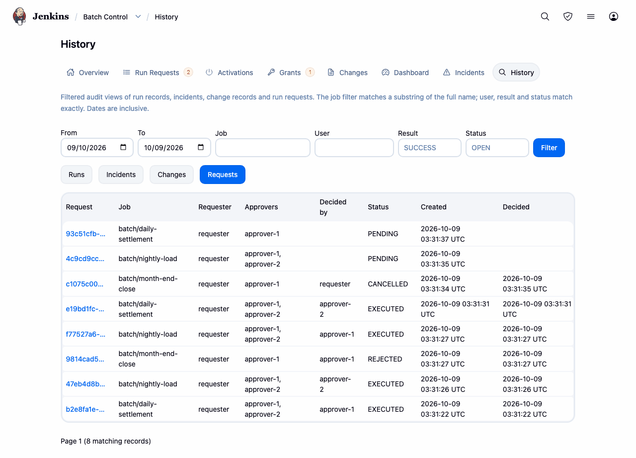Focus the Job filter input
The image size is (636, 458).
263,148
